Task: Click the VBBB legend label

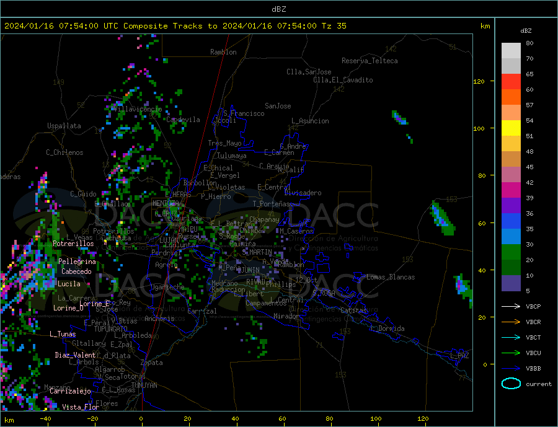Action: 533,368
